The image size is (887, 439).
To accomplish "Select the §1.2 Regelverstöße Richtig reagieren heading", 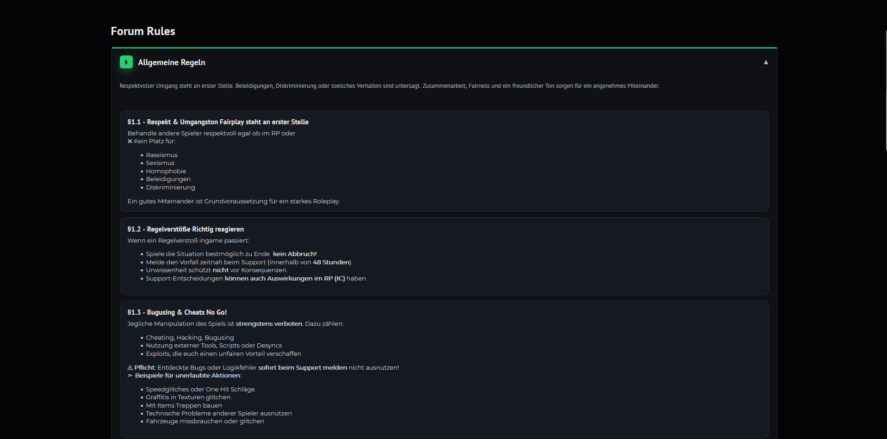I will pos(186,229).
